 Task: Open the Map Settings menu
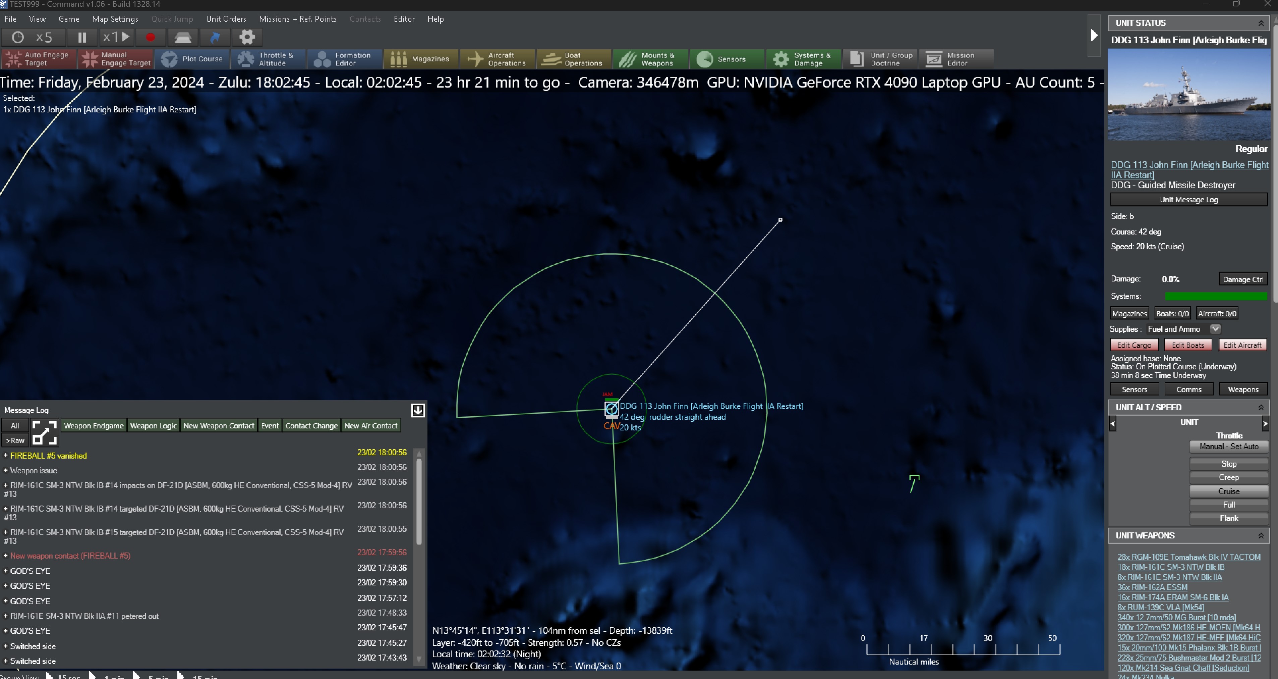(115, 19)
